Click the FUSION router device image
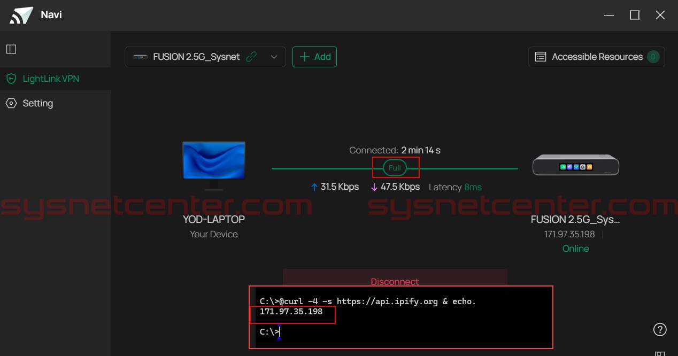 (x=576, y=165)
